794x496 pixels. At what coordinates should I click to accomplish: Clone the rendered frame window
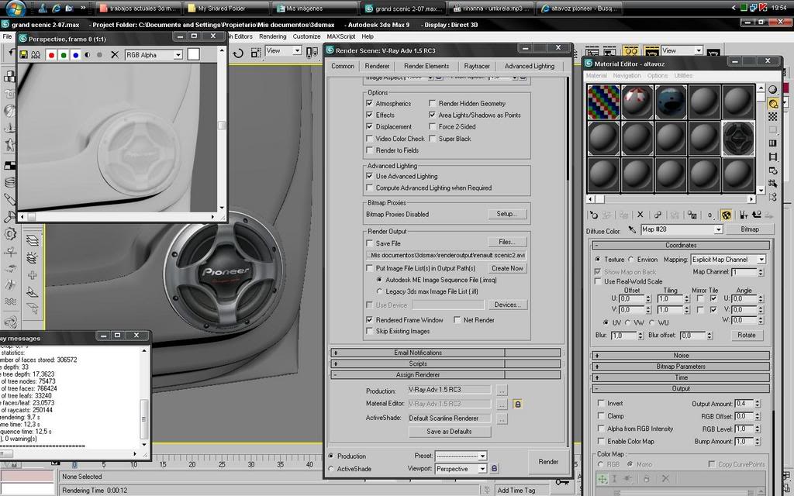[36, 55]
